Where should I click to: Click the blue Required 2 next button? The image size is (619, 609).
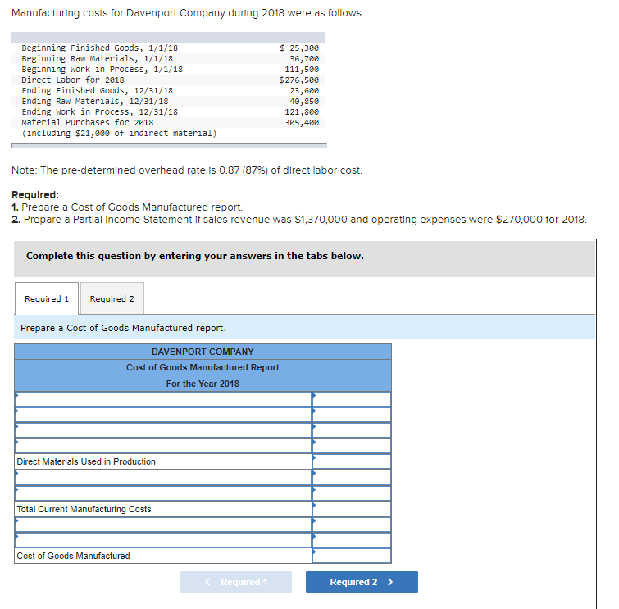pos(362,582)
